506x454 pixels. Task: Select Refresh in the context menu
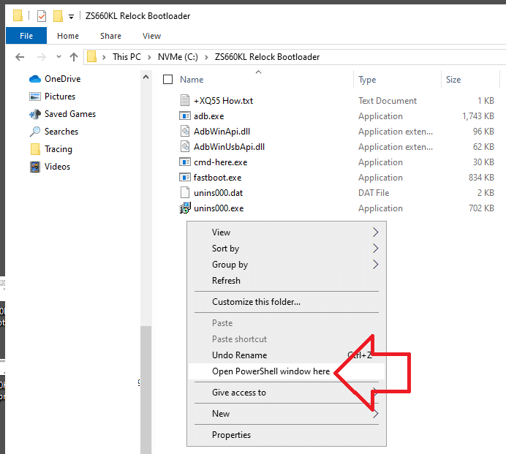tap(226, 281)
